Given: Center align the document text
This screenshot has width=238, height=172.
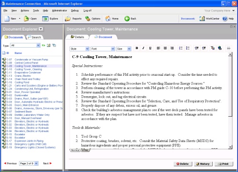Looking at the screenshot, I should (165, 48).
